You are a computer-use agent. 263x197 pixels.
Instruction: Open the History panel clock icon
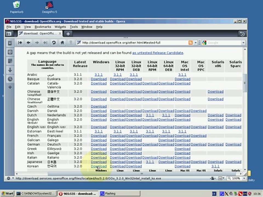pyautogui.click(x=10, y=79)
